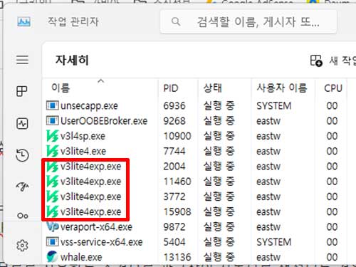This screenshot has height=267, width=356.
Task: Click PID value 9268
Action: 174,121
